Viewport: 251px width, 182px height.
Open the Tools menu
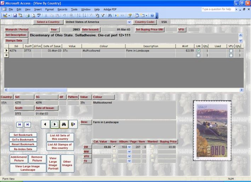pos(74,10)
